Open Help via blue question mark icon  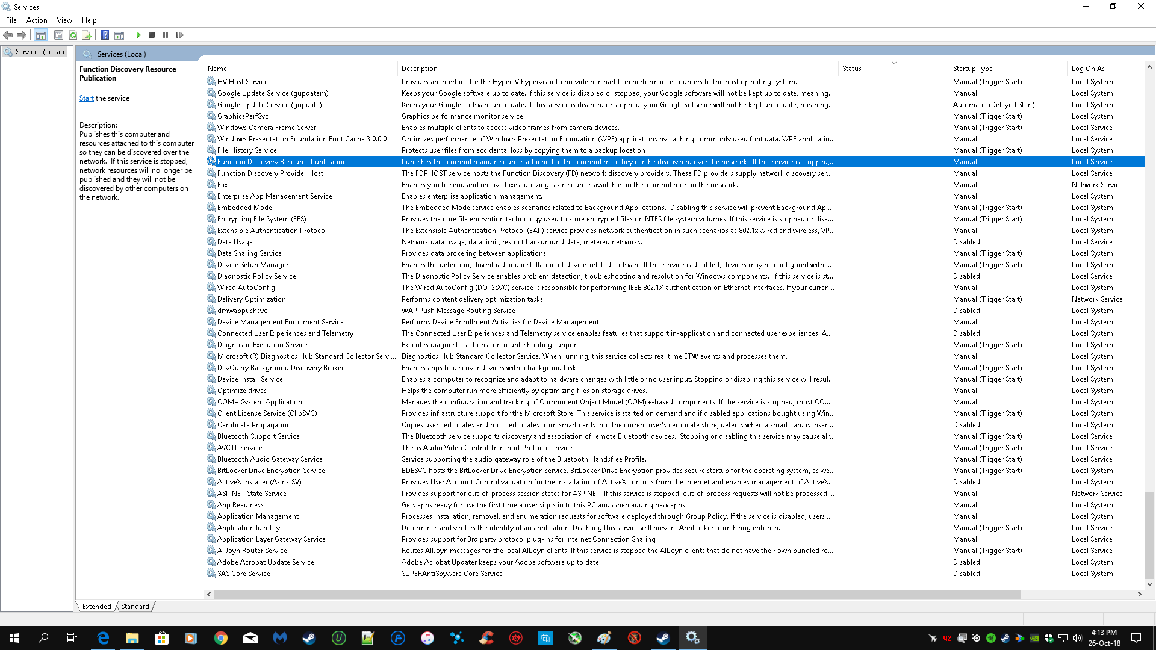(105, 35)
